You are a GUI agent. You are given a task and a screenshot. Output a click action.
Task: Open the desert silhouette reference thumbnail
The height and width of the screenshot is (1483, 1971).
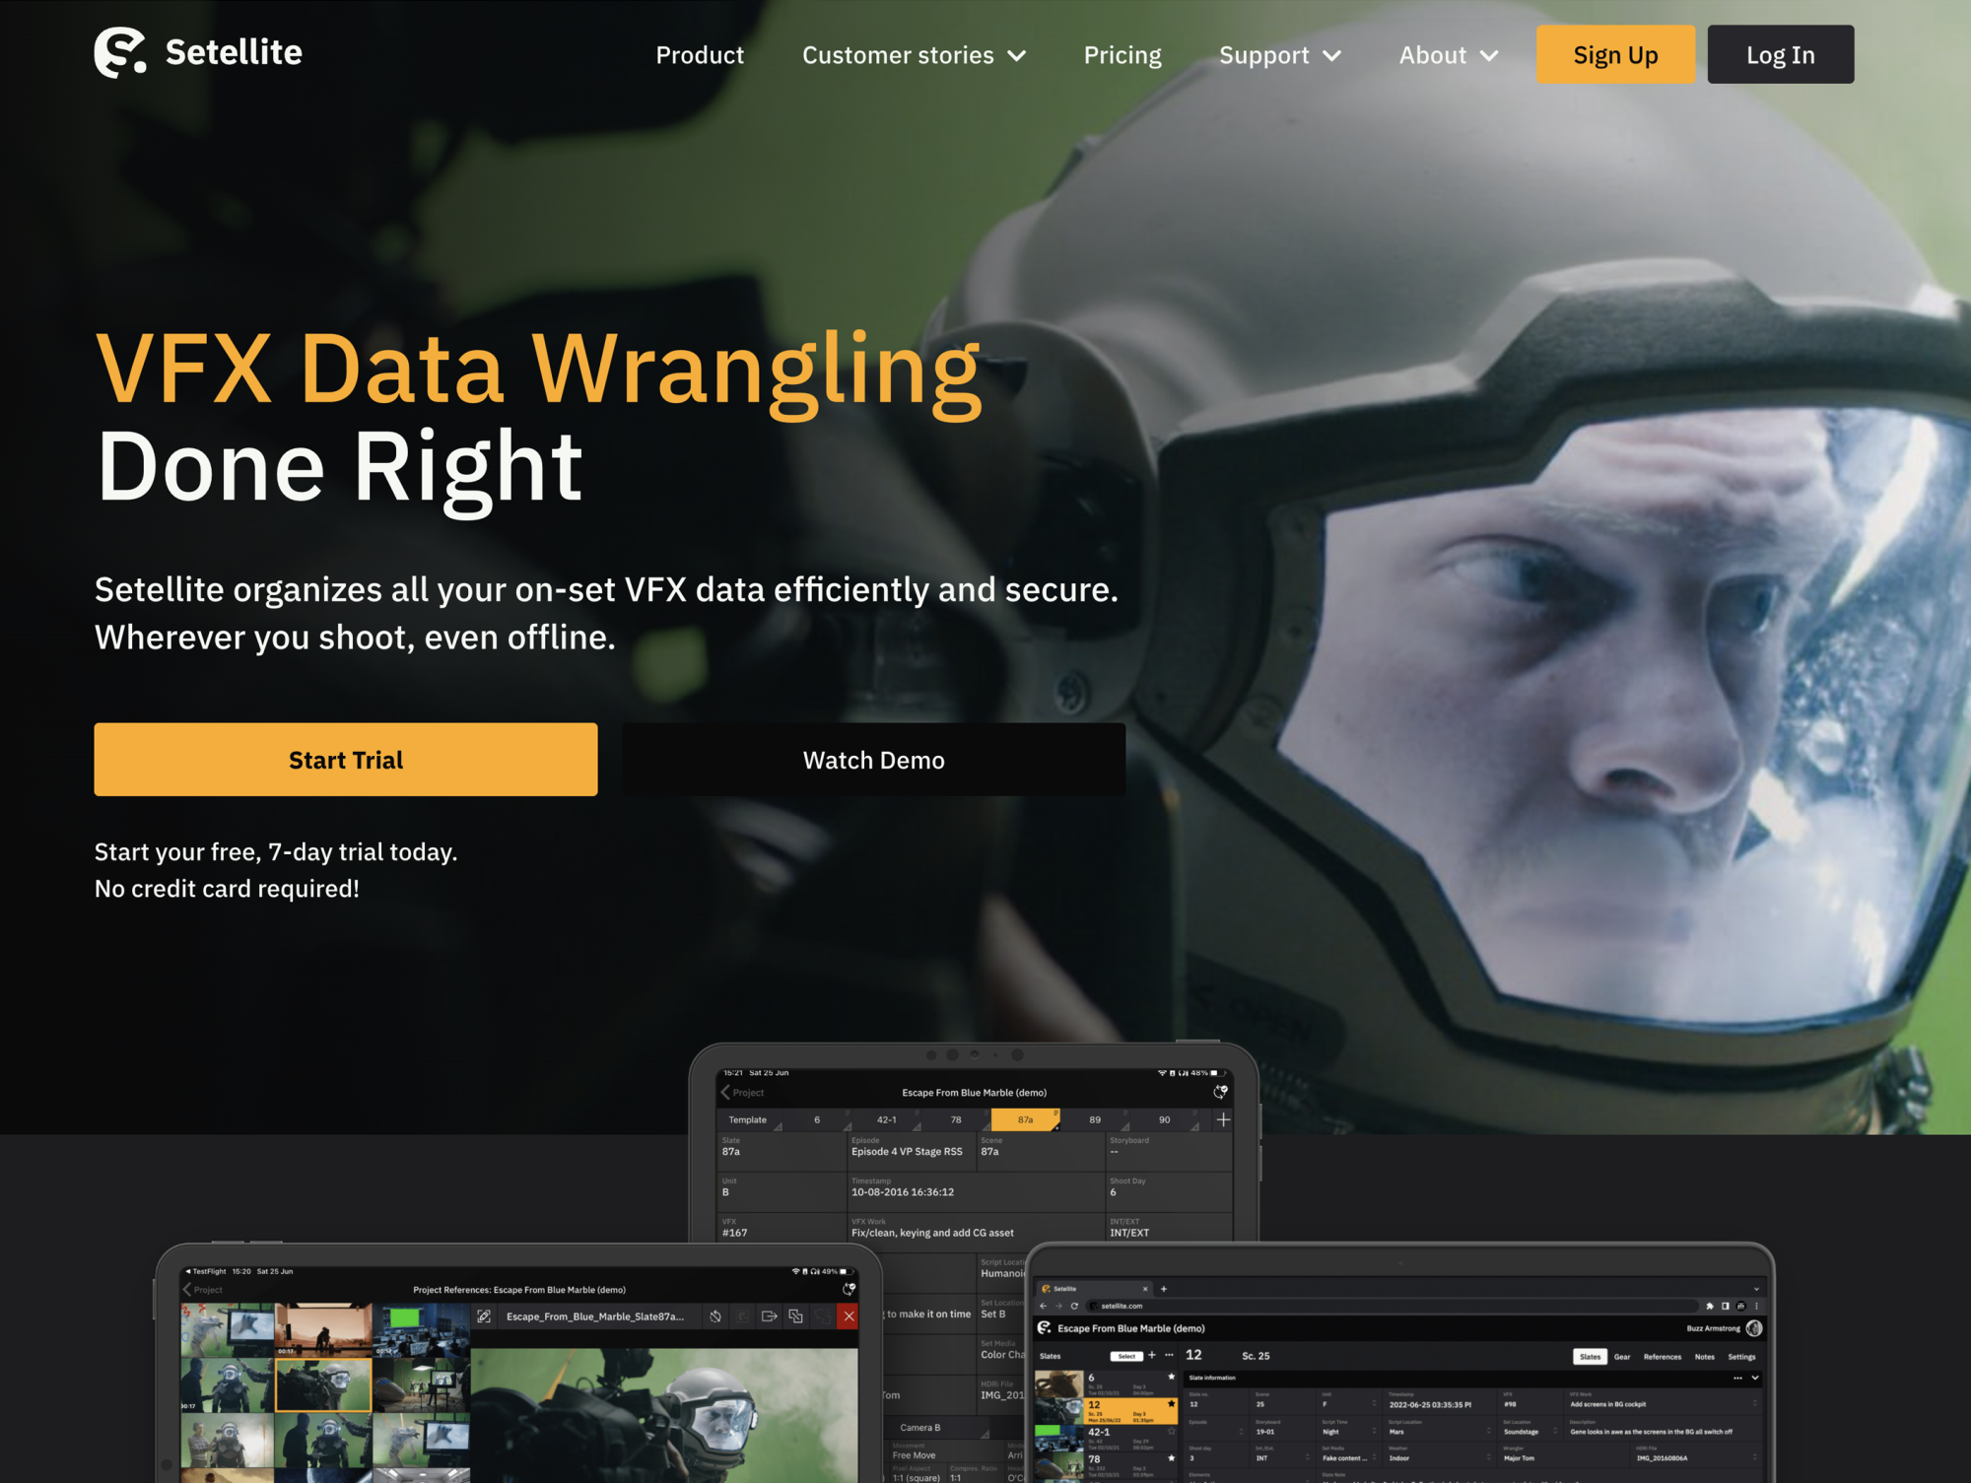323,1330
